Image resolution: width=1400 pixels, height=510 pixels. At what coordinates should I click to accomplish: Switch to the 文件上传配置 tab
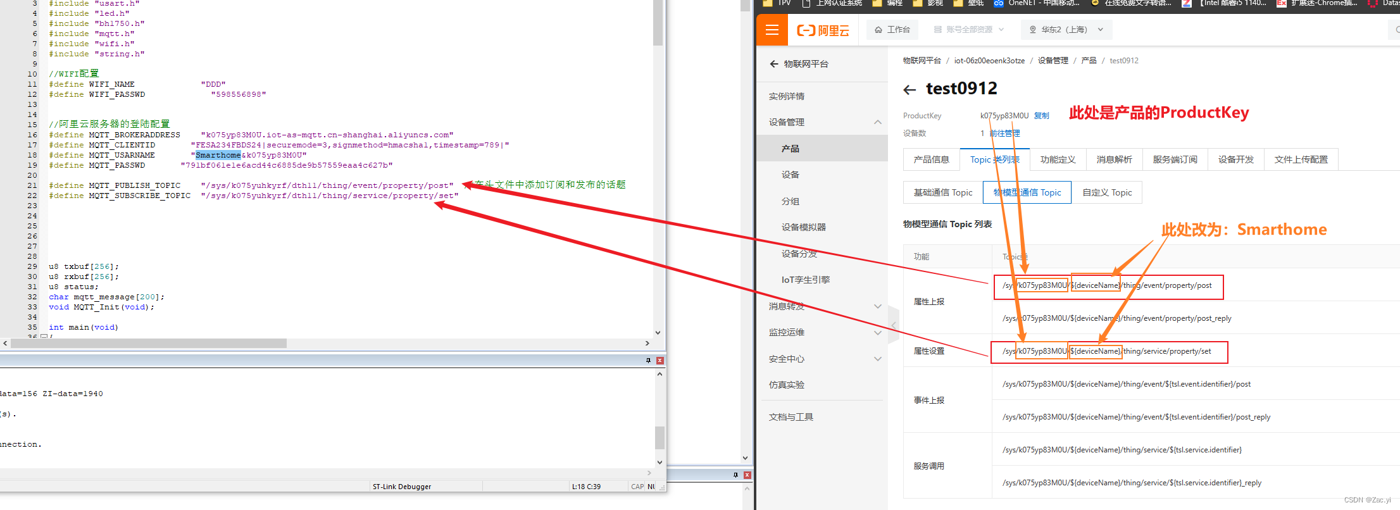coord(1301,159)
